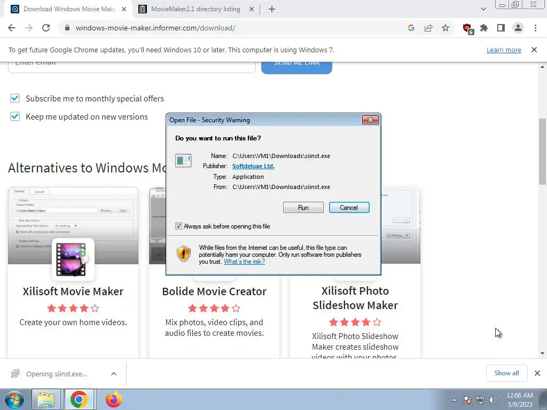Close the Security Warning dialog
Screen dimensions: 547x410
click(370, 120)
